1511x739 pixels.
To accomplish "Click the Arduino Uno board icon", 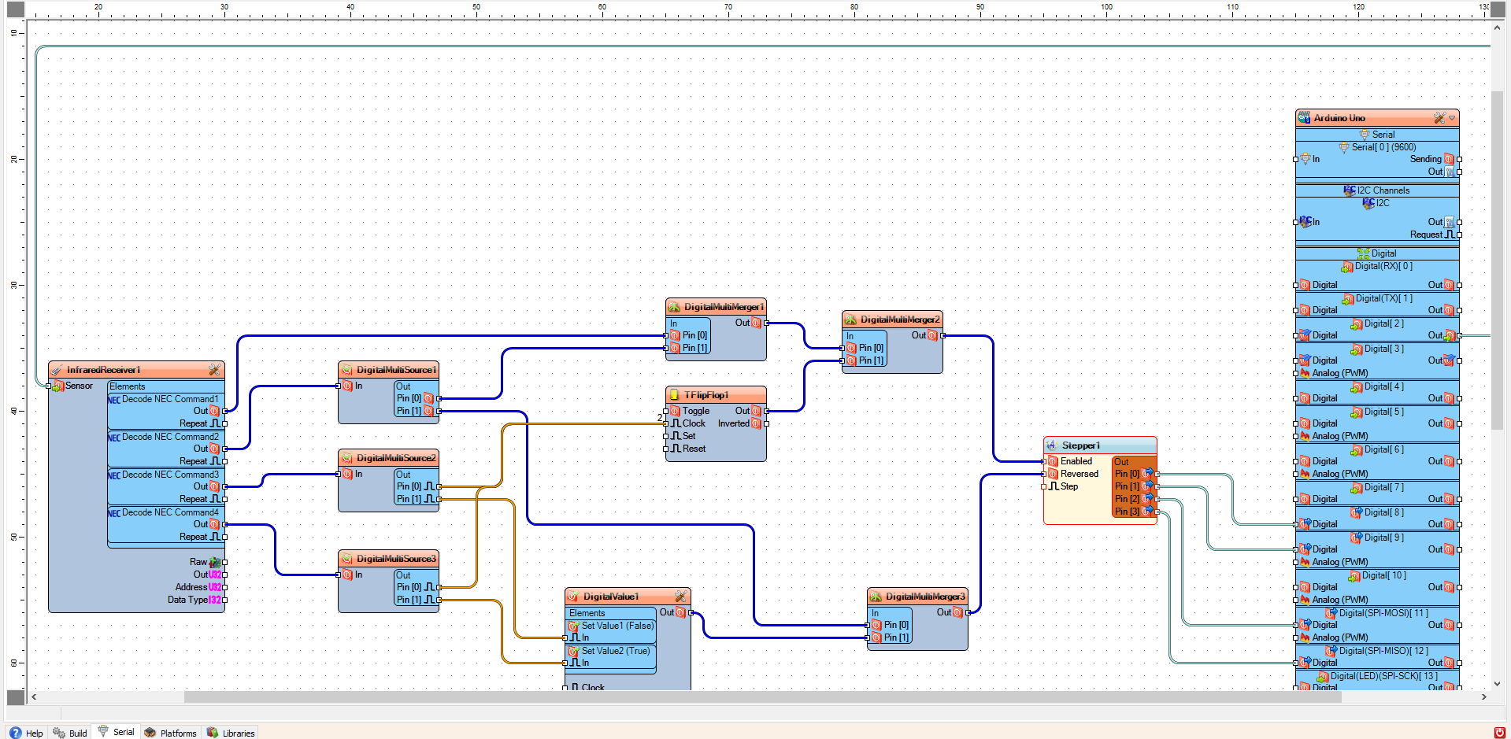I will (1305, 118).
